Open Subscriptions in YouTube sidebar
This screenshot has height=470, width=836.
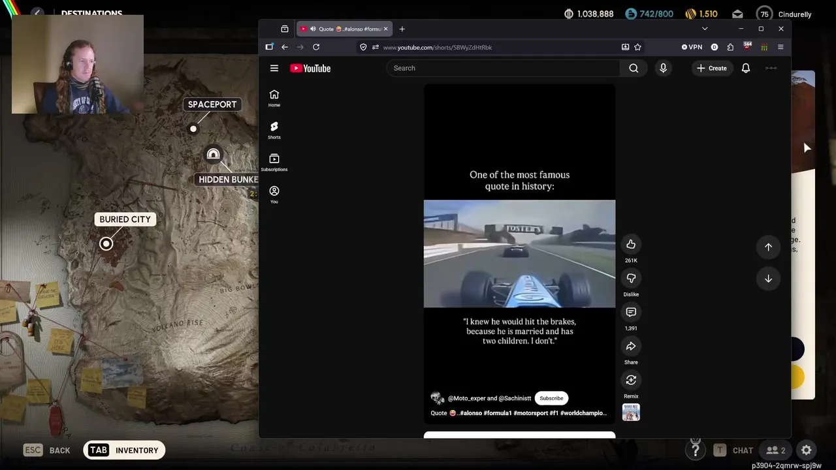tap(274, 163)
